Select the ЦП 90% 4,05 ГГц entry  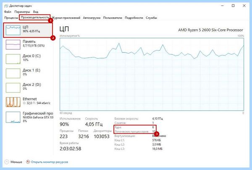[28, 30]
